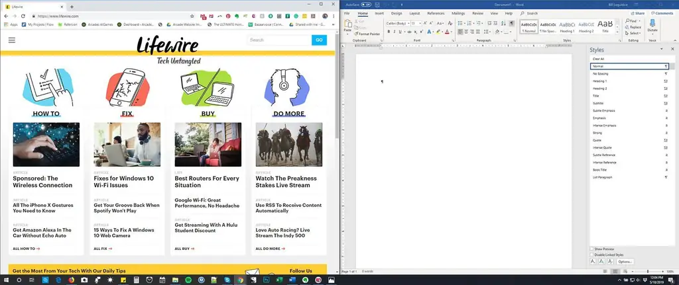
Task: Click the Sort icon in Paragraph group
Action: (503, 23)
